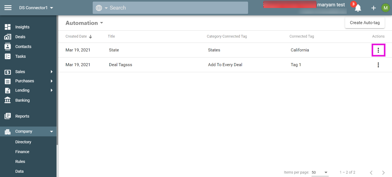Open the notifications bell

(358, 8)
